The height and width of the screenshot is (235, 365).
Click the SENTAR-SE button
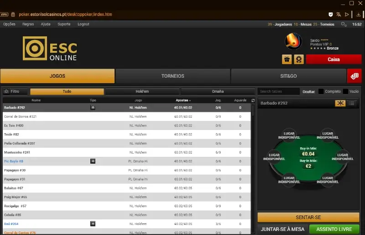[x=308, y=217]
